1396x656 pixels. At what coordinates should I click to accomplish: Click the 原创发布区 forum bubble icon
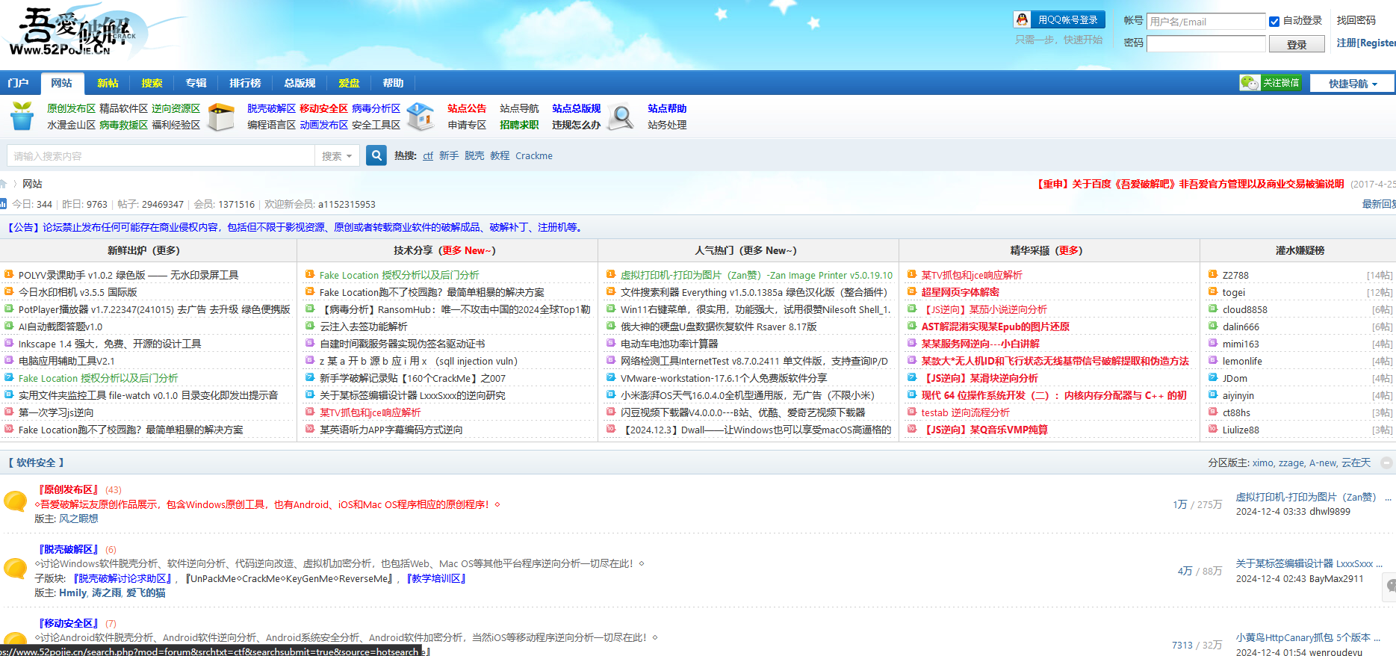point(15,501)
